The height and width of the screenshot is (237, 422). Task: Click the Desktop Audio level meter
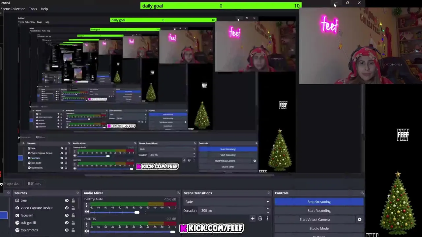coord(134,204)
